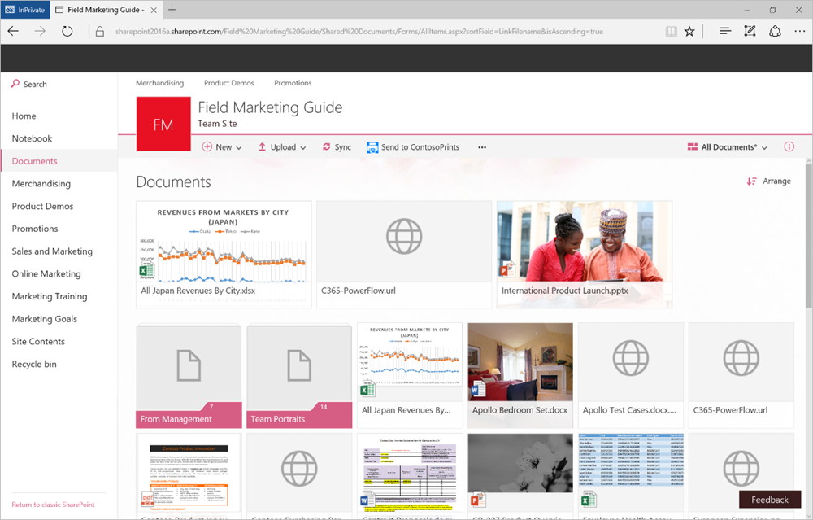
Task: Open the Arrange sort options
Action: point(767,181)
